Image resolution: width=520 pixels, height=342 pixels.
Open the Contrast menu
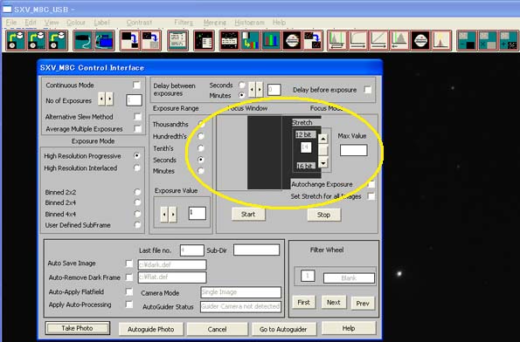pos(139,23)
